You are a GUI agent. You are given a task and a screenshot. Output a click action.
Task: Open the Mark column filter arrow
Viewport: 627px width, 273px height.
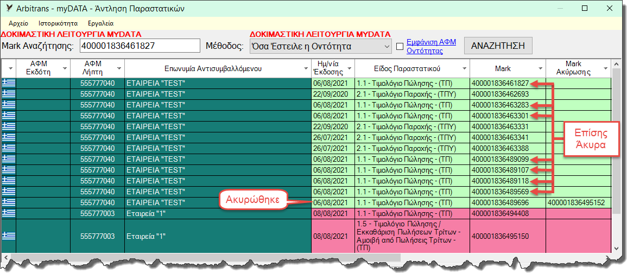[540, 69]
